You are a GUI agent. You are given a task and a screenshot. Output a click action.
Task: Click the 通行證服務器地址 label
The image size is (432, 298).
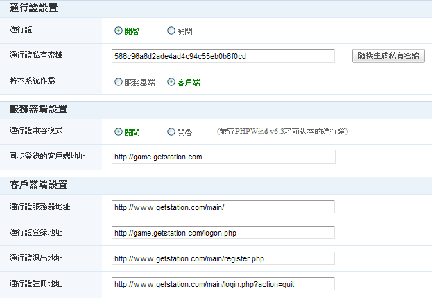tap(40, 207)
